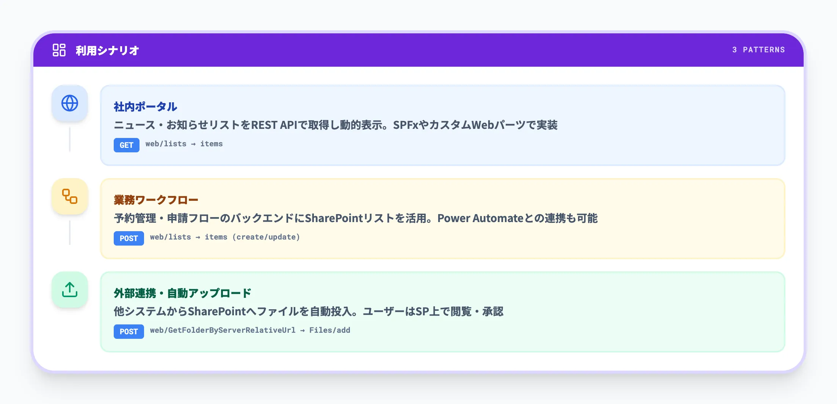Viewport: 837px width, 404px height.
Task: Select the upload icon for 外部連携・自動アップロード
Action: pyautogui.click(x=70, y=290)
